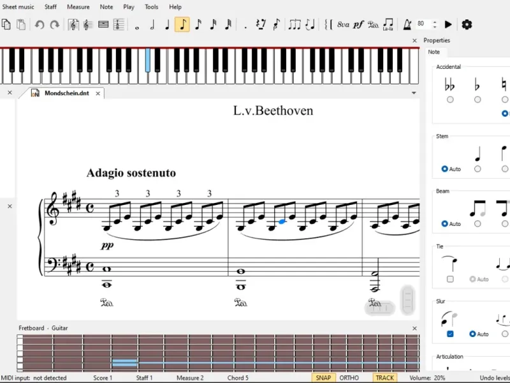Click the treble clef score icon

coord(73,25)
